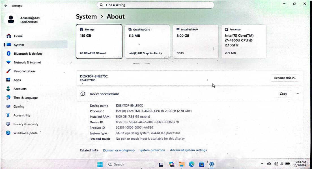Image resolution: width=312 pixels, height=169 pixels.
Task: Copy the device specifications
Action: pos(283,94)
